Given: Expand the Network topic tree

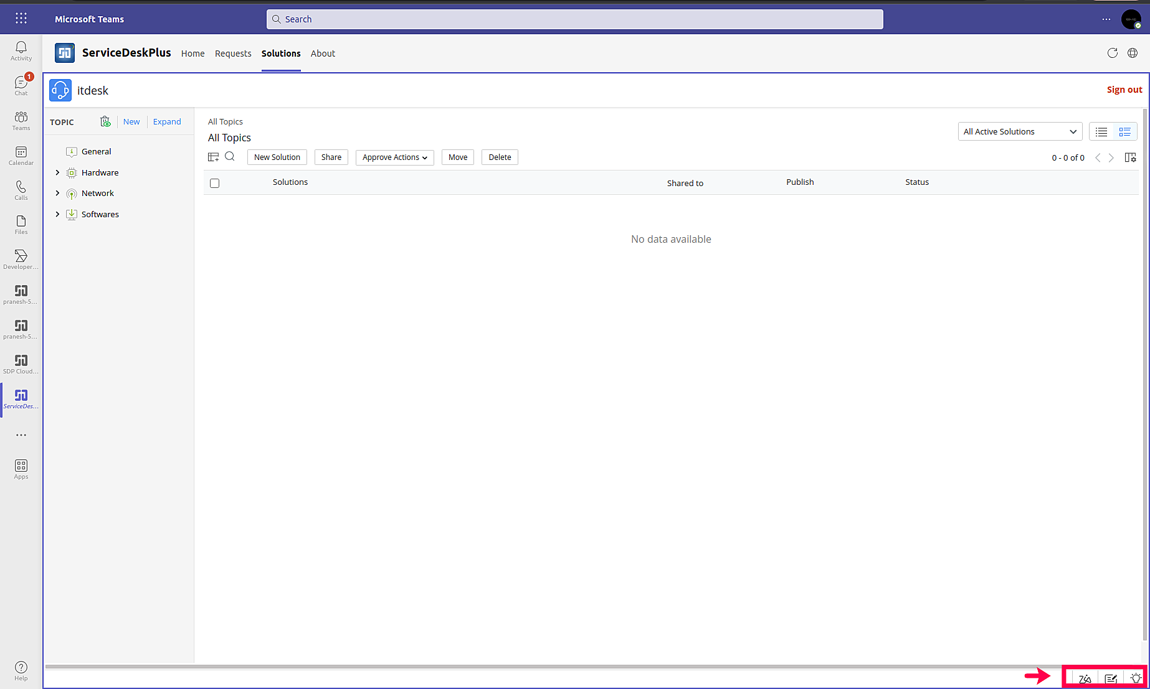Looking at the screenshot, I should (x=57, y=193).
